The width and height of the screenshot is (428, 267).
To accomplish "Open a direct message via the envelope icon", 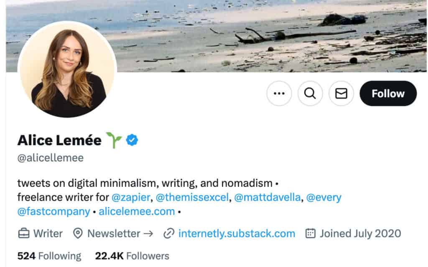I will [341, 93].
